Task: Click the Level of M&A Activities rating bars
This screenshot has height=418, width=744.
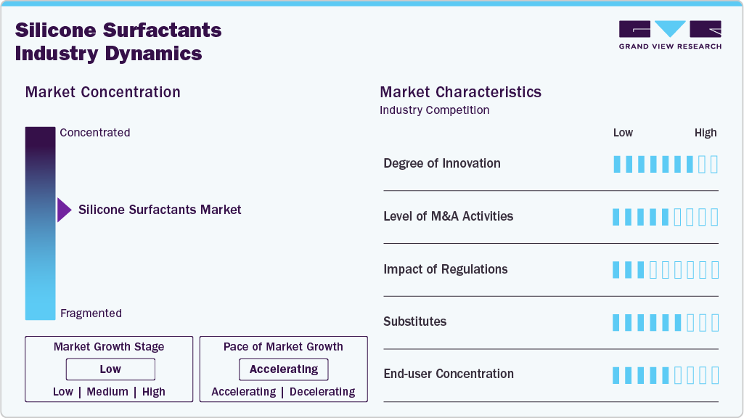Action: (665, 217)
